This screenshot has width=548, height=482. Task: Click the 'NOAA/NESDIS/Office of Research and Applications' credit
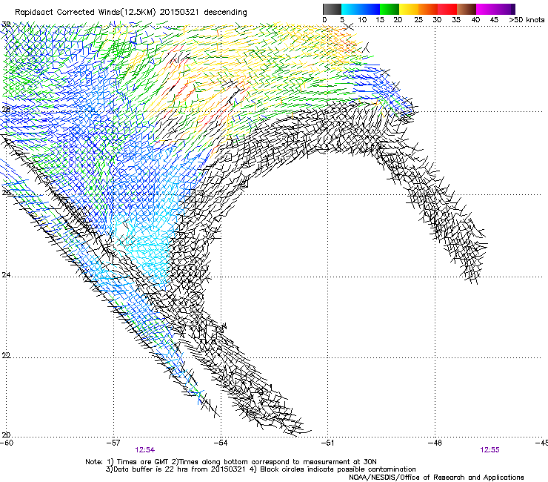pyautogui.click(x=436, y=478)
